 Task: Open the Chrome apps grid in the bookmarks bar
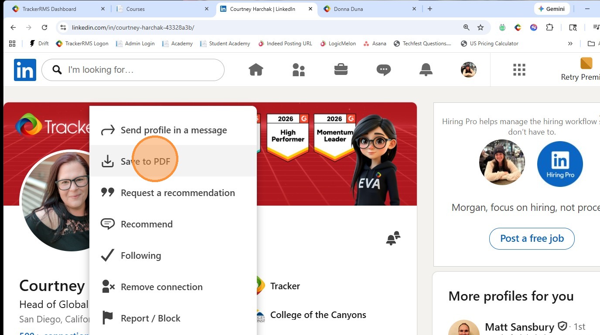[12, 44]
